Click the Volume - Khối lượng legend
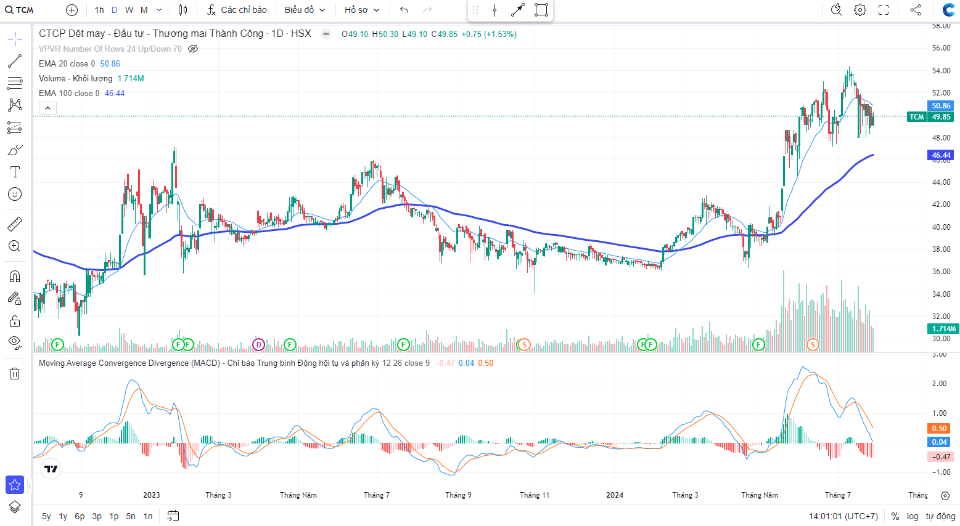The image size is (960, 526). pyautogui.click(x=75, y=78)
